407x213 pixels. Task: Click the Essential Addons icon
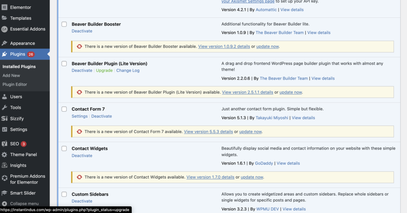pyautogui.click(x=4, y=29)
